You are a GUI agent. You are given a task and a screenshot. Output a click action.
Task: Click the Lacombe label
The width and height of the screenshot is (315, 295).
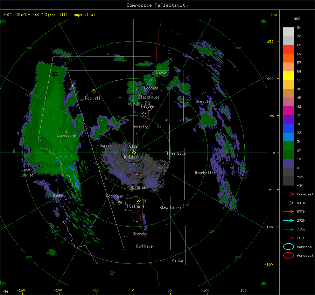[151, 88]
